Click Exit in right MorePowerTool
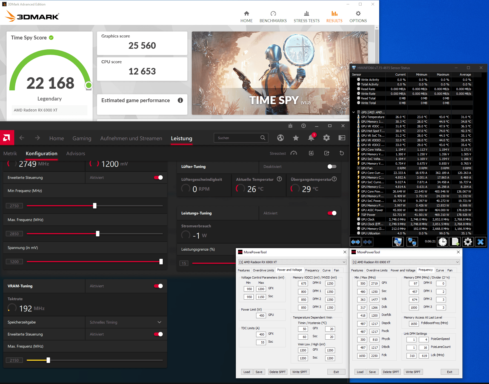Image resolution: width=489 pixels, height=384 pixels. (450, 372)
